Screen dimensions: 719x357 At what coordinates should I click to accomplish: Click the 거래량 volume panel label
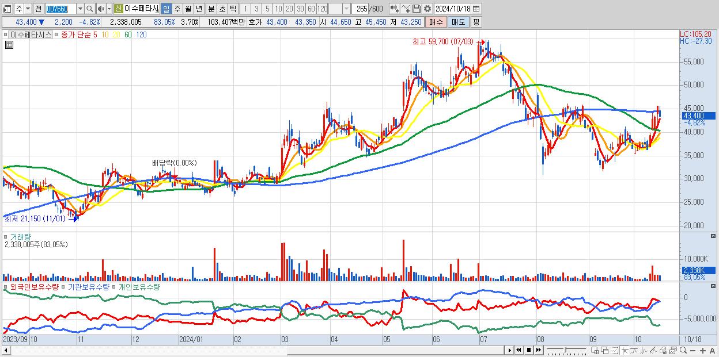(x=21, y=237)
